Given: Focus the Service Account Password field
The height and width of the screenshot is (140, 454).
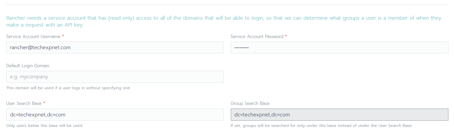Looking at the screenshot, I should [x=339, y=48].
